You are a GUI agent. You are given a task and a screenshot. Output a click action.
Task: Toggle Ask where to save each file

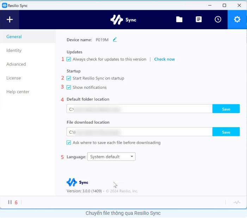(69, 143)
